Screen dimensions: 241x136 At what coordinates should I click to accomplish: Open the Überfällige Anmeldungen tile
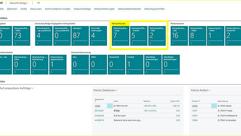pos(153,65)
